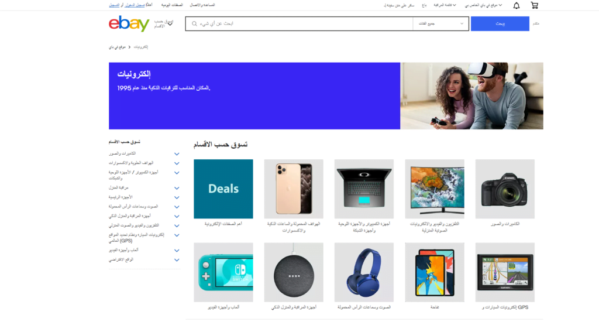Screen dimensions: 599x325
Task: Select the iPhone cell phones category image
Action: tap(294, 189)
